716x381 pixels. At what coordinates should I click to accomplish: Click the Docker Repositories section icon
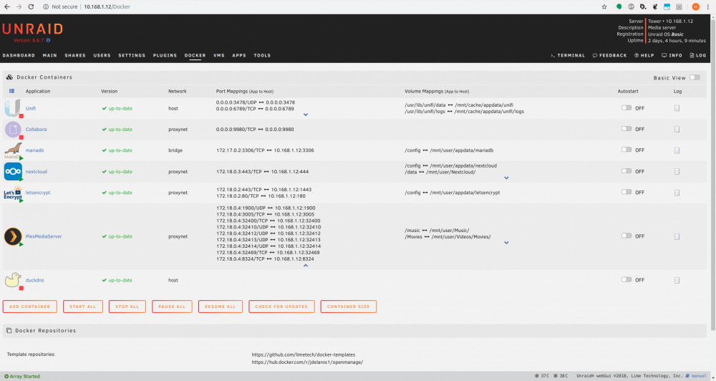click(9, 330)
